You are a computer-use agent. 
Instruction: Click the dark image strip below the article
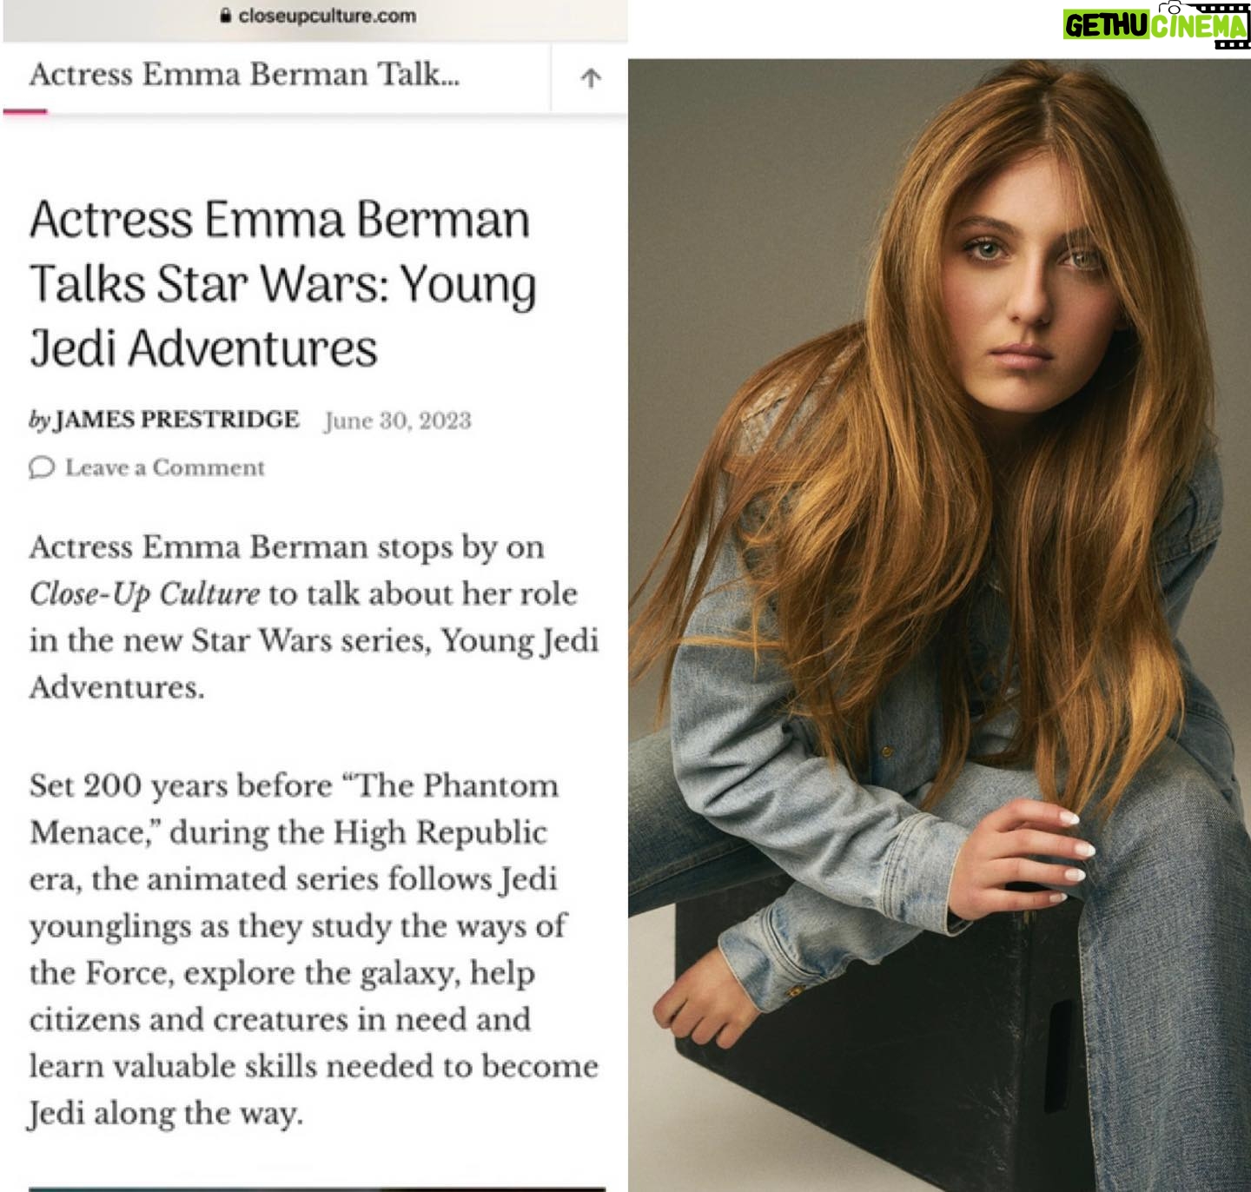317,1188
